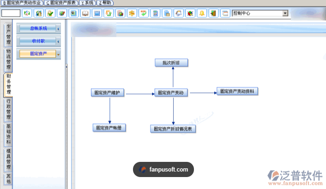Click the exit door toolbar icon

coord(213,13)
